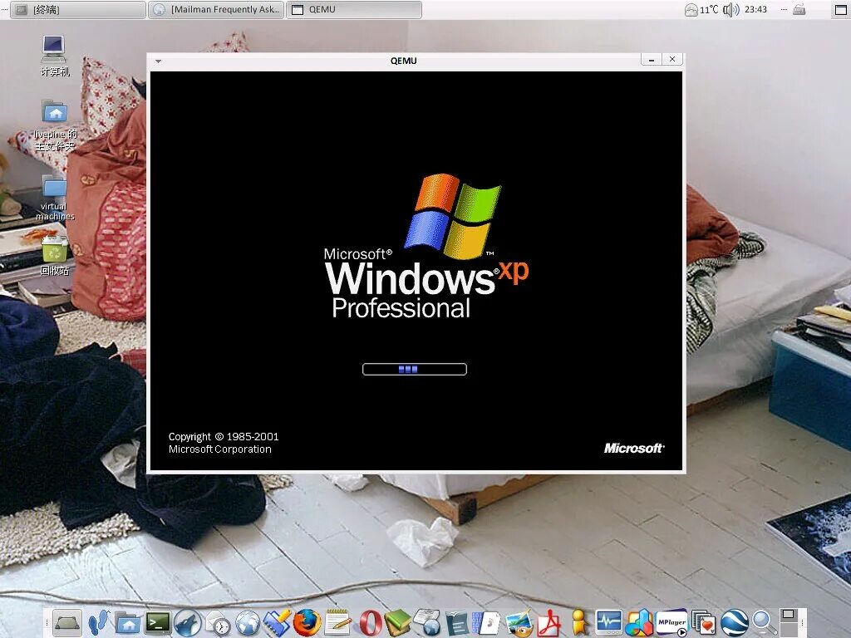This screenshot has height=638, width=851.
Task: Open the Adobe PDF reader icon
Action: pyautogui.click(x=548, y=623)
